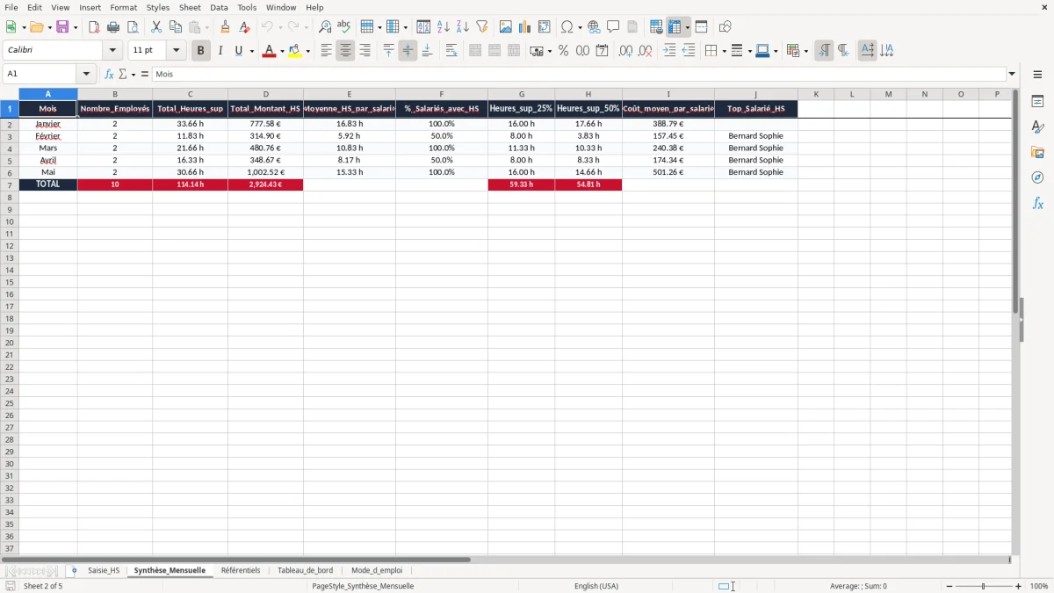This screenshot has width=1054, height=593.
Task: Open Find and Replace
Action: tap(325, 27)
